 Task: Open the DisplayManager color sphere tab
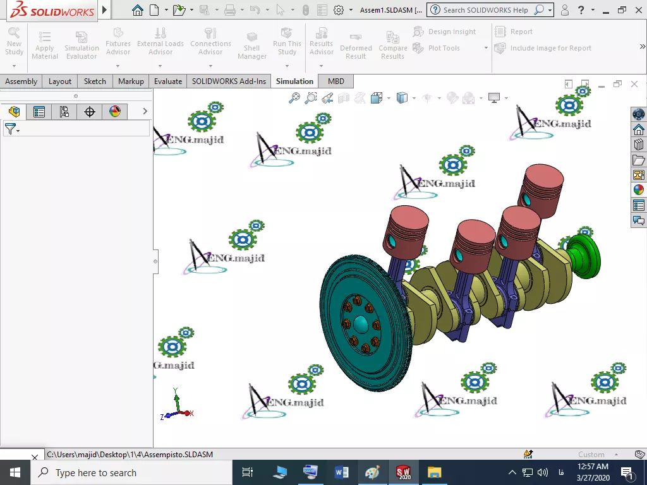(x=115, y=112)
